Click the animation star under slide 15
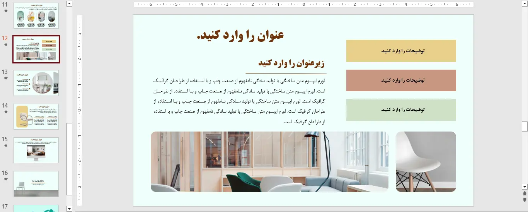Image resolution: width=528 pixels, height=212 pixels. pyautogui.click(x=5, y=145)
